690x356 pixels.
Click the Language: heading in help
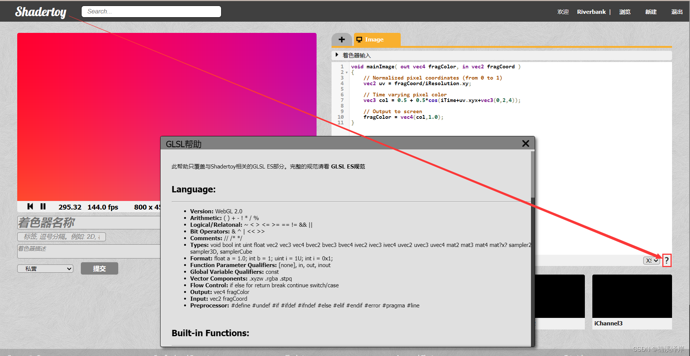tap(193, 189)
